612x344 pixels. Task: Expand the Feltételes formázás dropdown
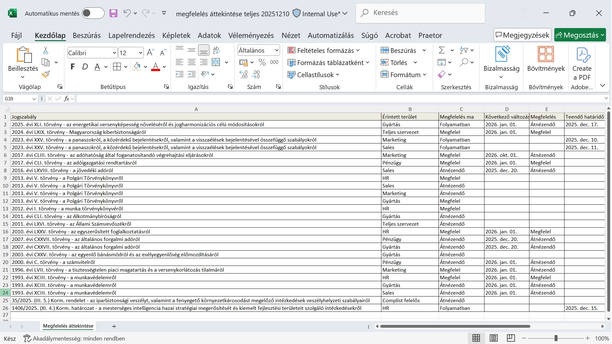point(324,50)
